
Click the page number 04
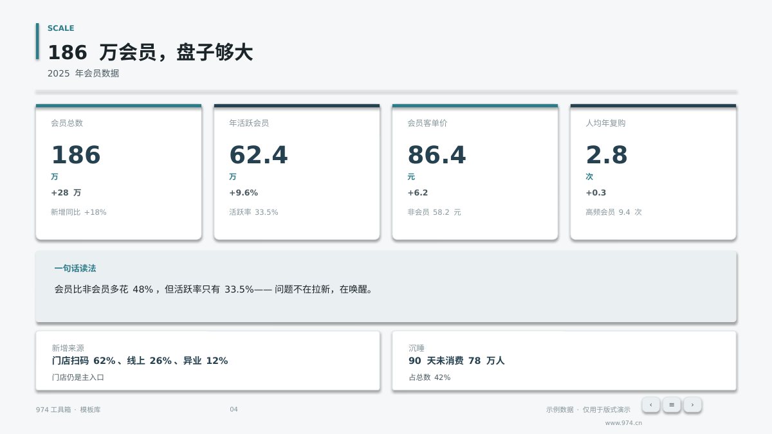(234, 410)
